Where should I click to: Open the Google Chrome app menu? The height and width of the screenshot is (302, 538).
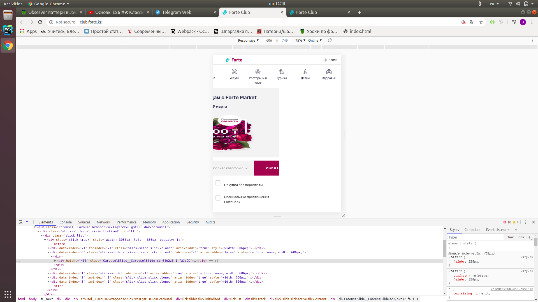click(49, 4)
